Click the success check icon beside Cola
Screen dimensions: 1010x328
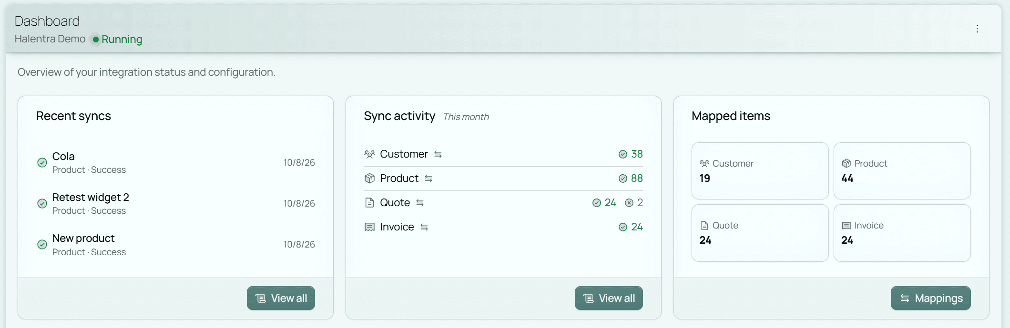click(x=42, y=163)
